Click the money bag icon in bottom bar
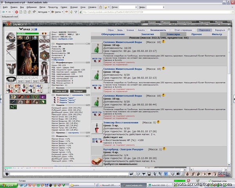Viewport: 235px width, 188px height. 187,174
